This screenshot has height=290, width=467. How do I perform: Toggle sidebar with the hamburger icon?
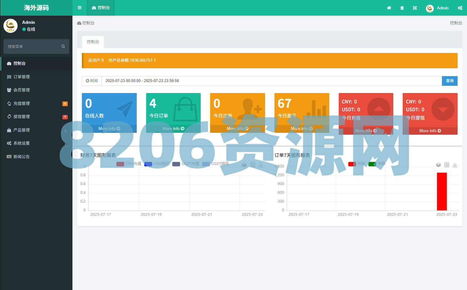[80, 8]
